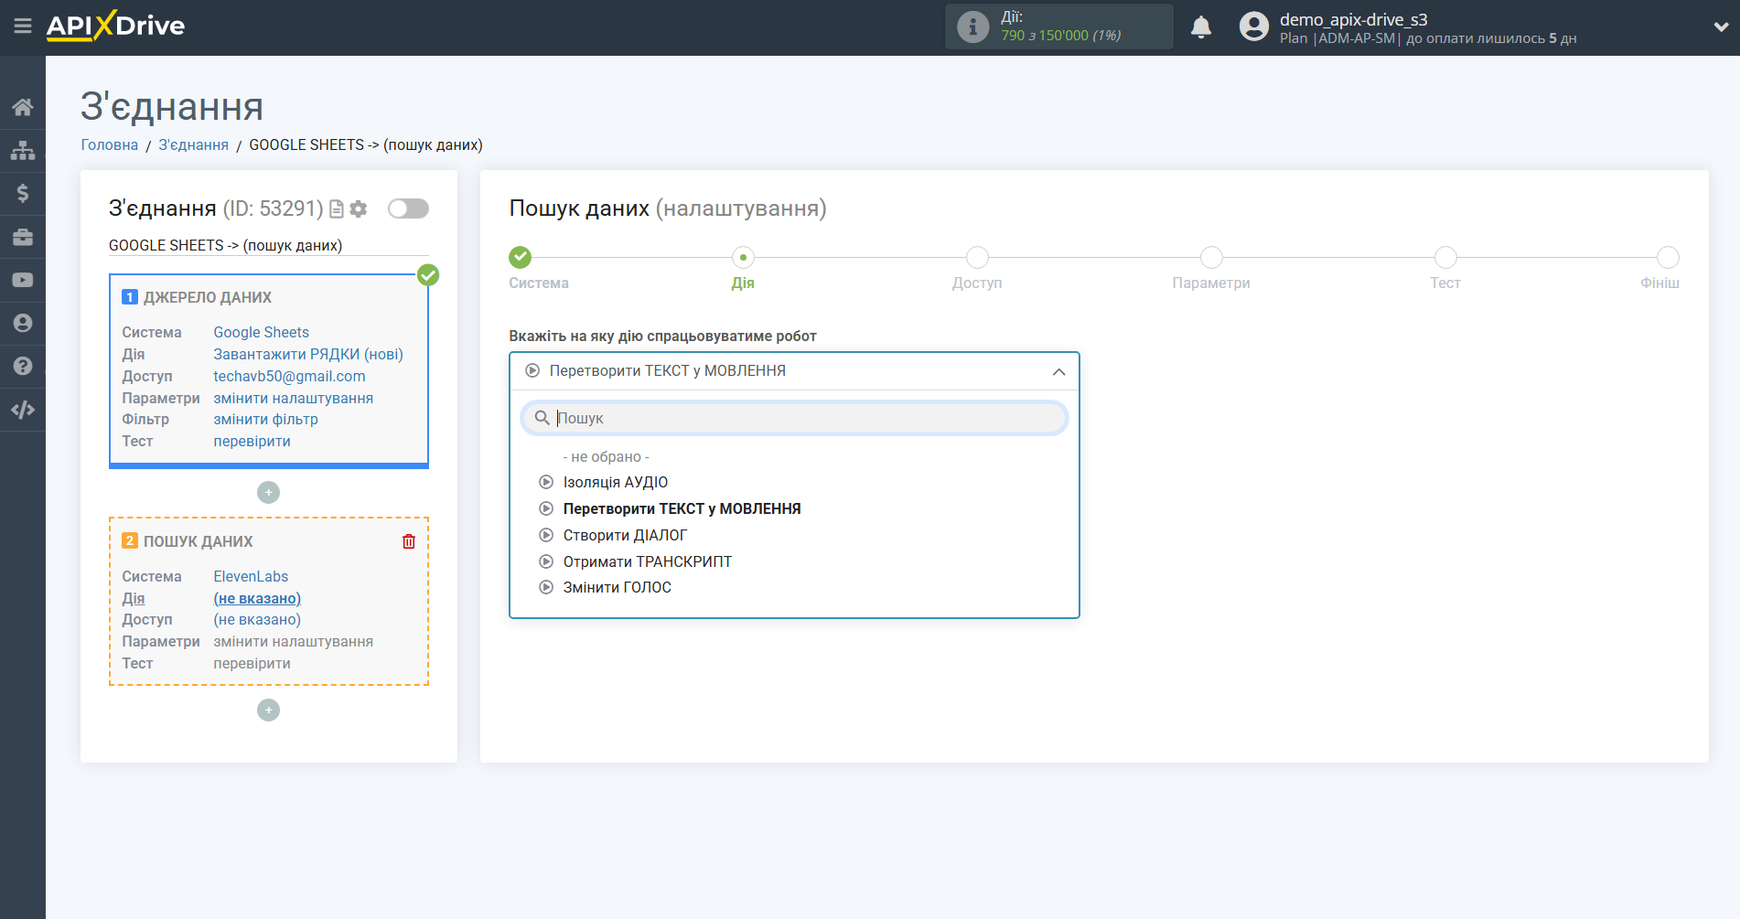Click the notifications bell icon

pos(1201,27)
